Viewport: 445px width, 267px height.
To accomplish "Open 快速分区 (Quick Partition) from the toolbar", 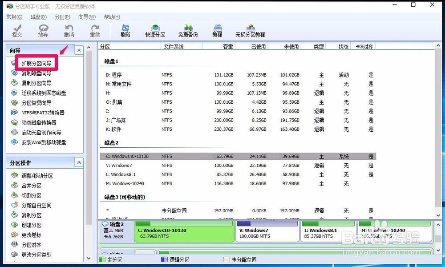I will pyautogui.click(x=154, y=30).
